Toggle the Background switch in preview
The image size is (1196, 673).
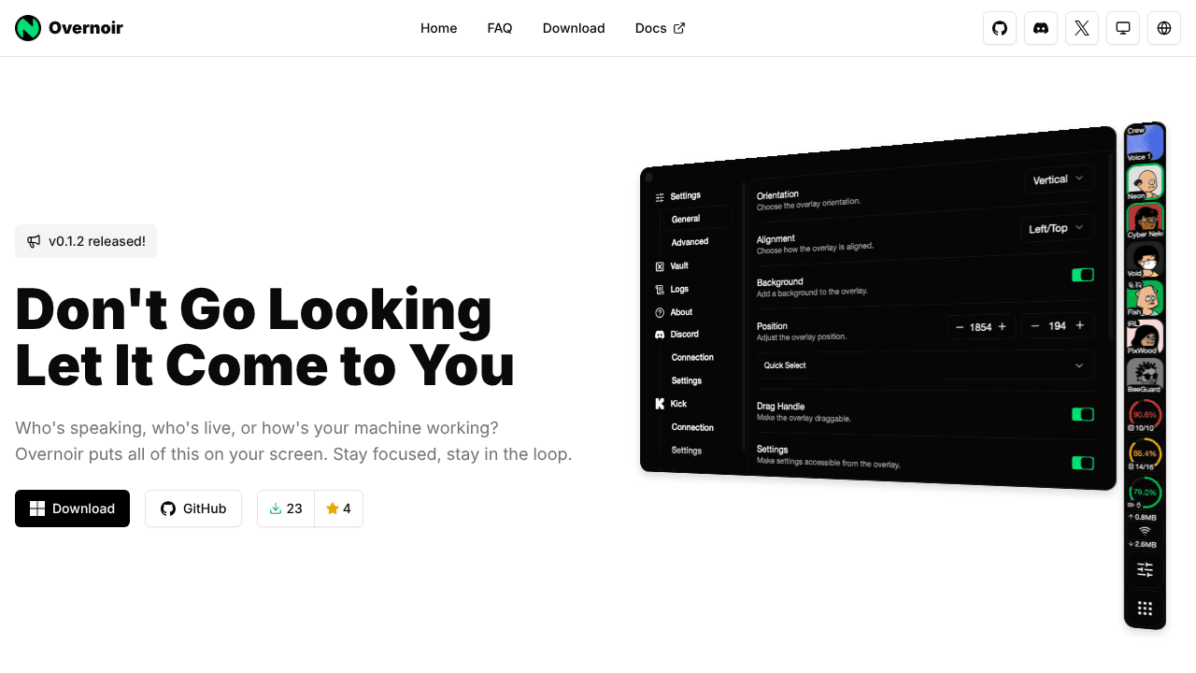(x=1082, y=275)
